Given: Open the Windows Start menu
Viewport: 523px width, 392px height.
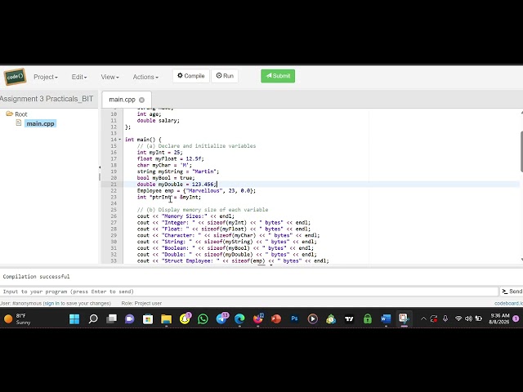Looking at the screenshot, I should [x=74, y=319].
